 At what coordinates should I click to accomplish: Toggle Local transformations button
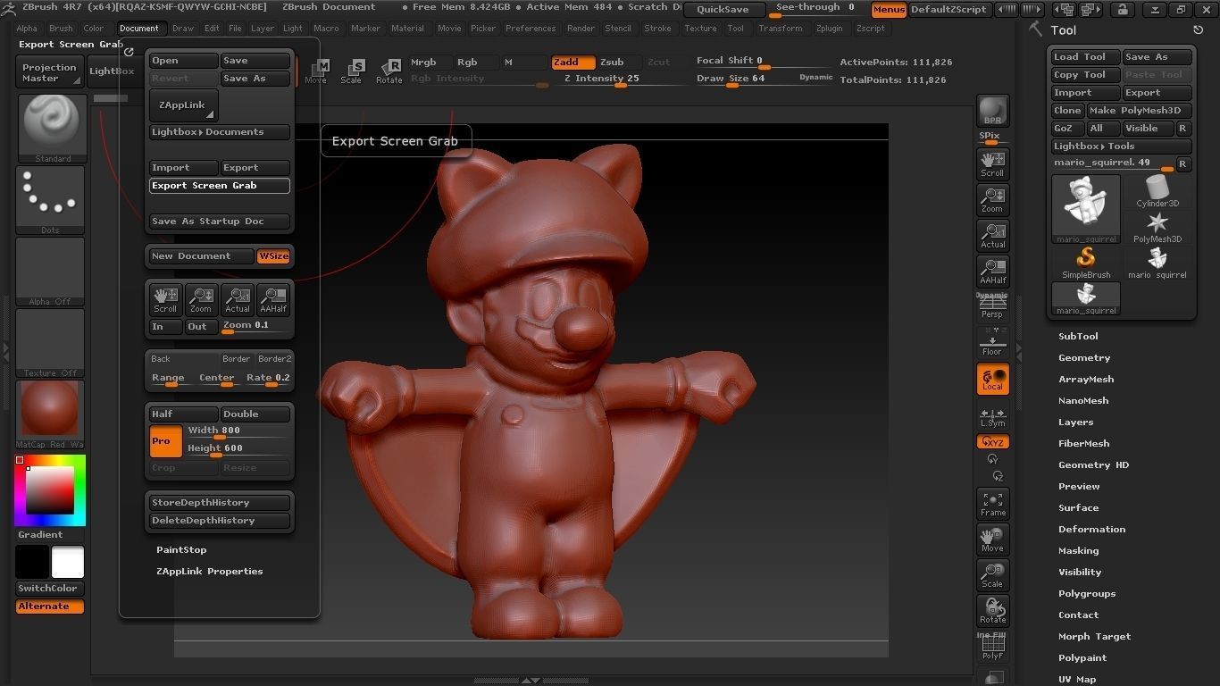(992, 379)
